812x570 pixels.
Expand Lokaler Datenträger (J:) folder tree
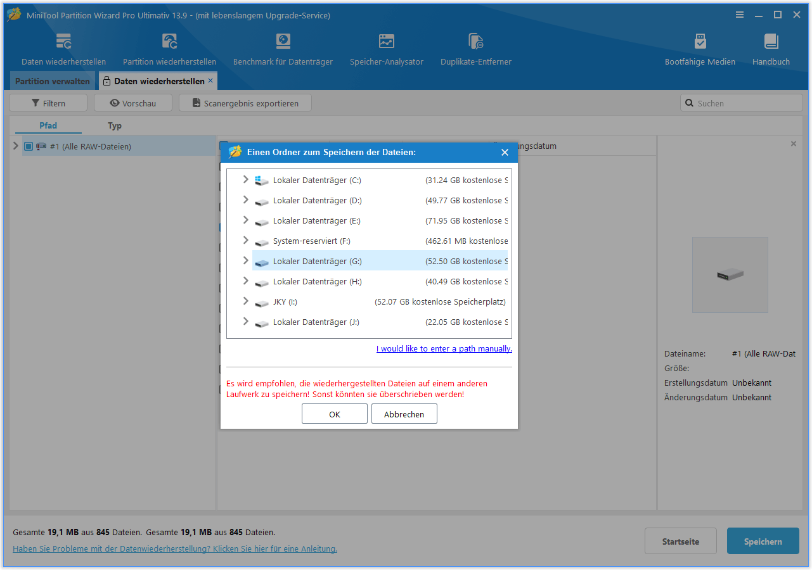pyautogui.click(x=246, y=322)
